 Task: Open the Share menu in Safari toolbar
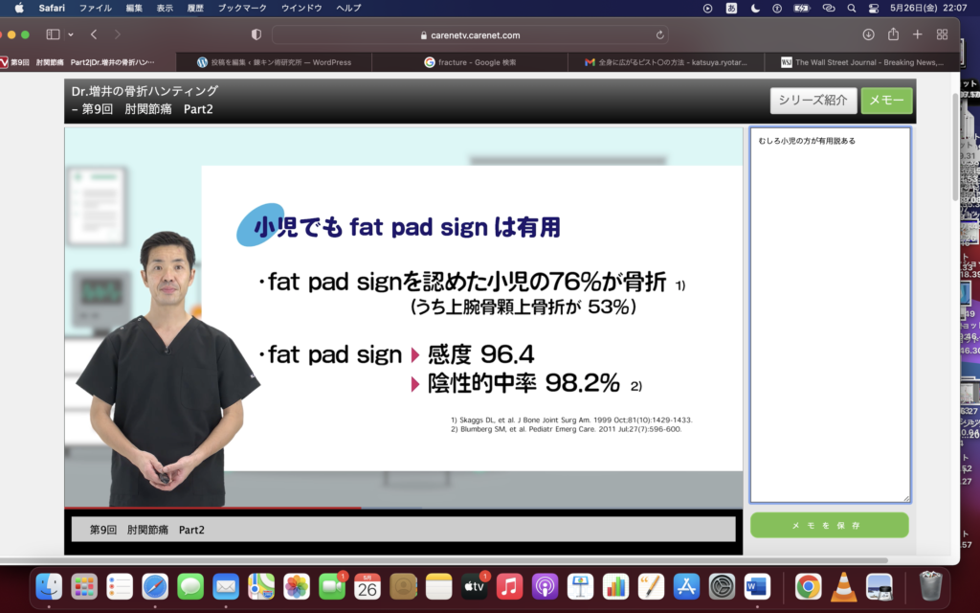coord(893,34)
